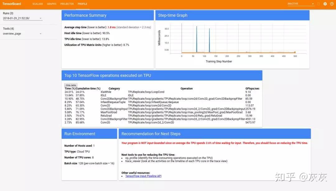The height and width of the screenshot is (191, 336).
Task: Reload data with the refresh icon
Action: pos(319,4)
